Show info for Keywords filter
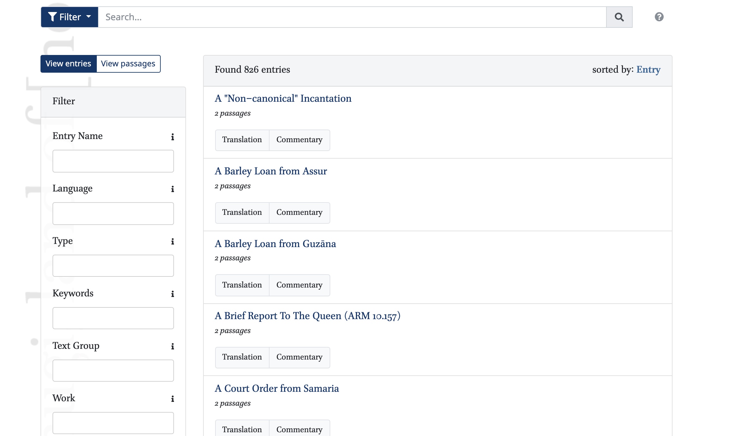 pos(172,294)
